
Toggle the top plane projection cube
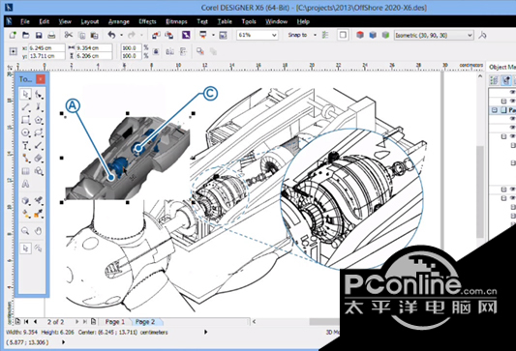pos(360,35)
